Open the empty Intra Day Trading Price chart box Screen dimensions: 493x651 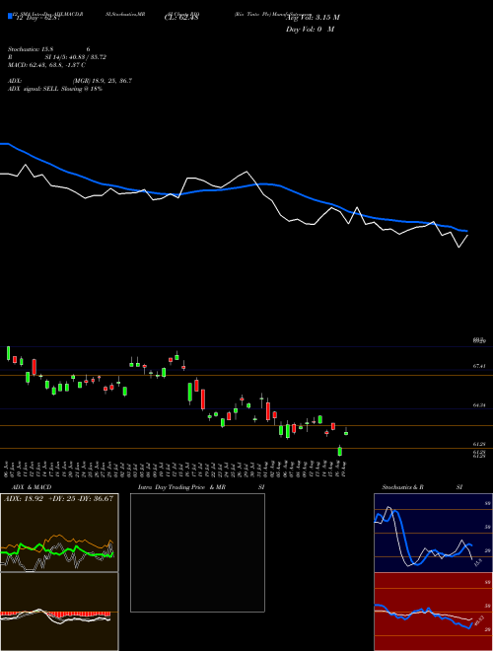pos(197,552)
